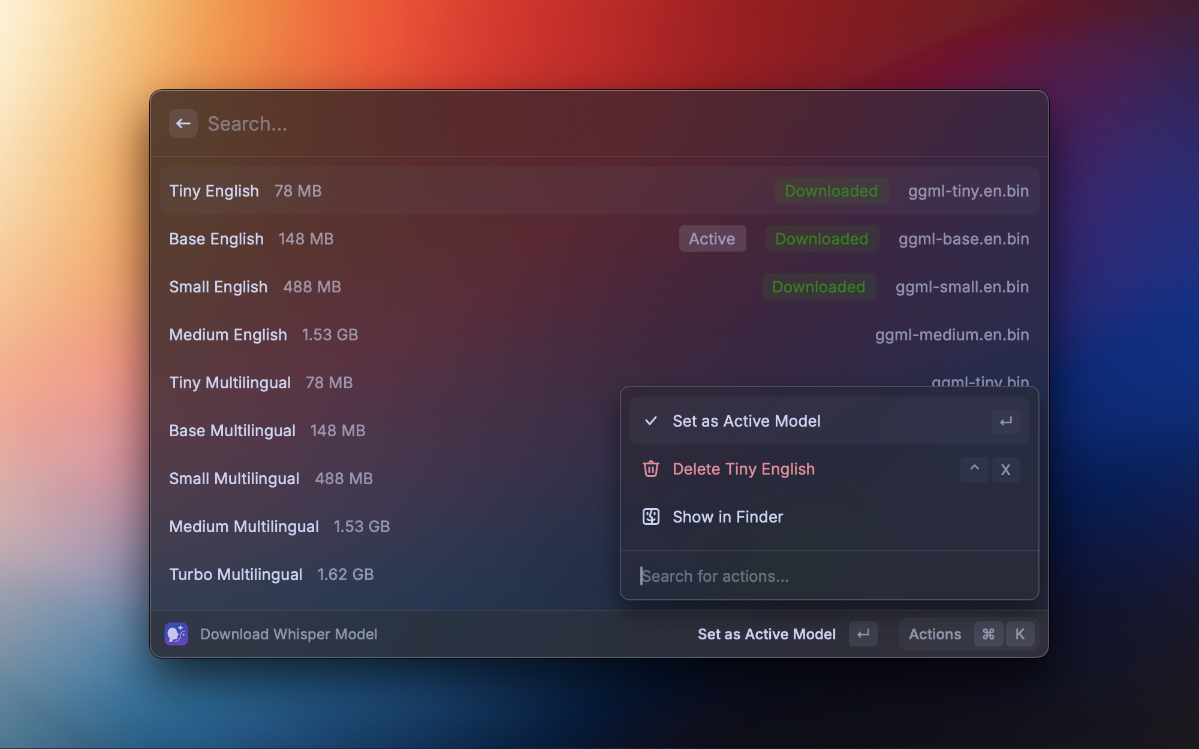
Task: Click the Active badge on Base English
Action: click(x=712, y=239)
